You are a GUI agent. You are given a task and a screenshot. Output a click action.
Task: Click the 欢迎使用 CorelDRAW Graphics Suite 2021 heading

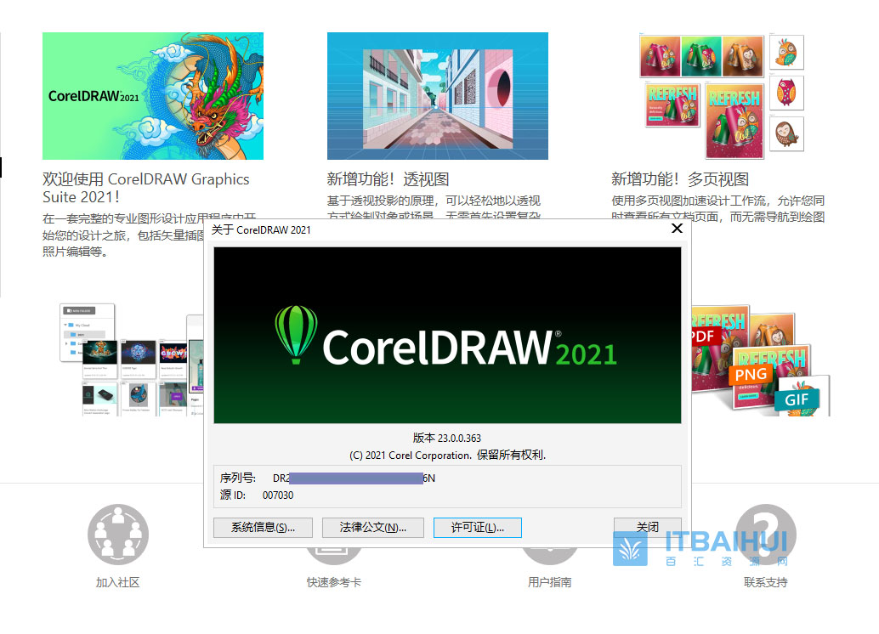[145, 188]
